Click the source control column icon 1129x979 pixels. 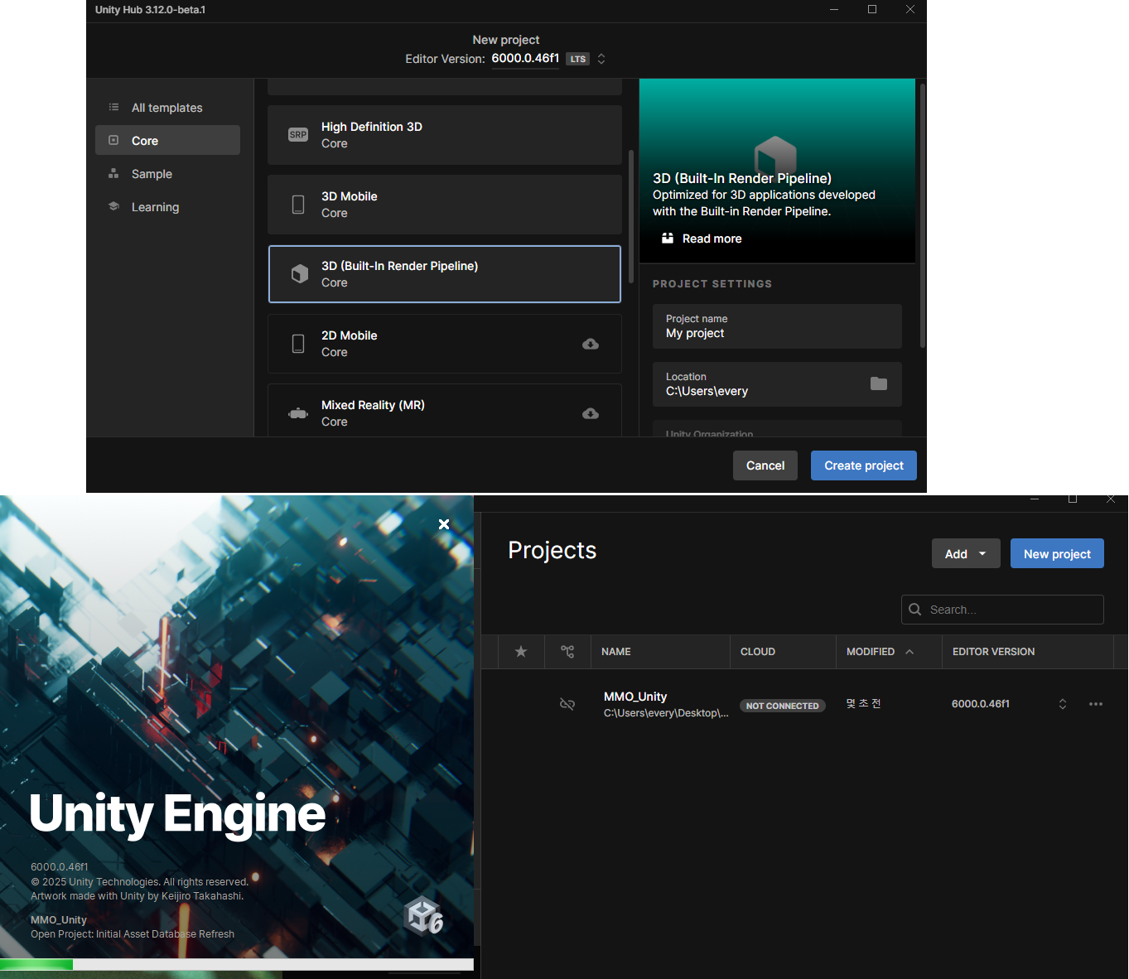coord(567,652)
